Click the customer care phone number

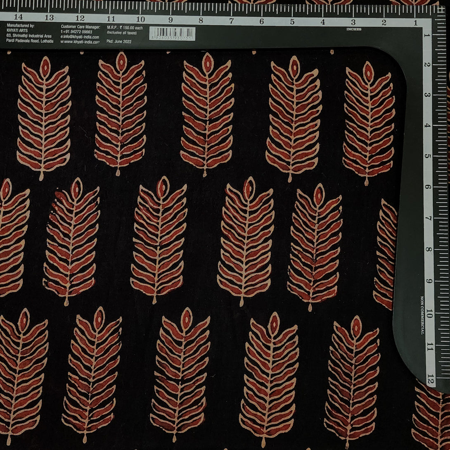76,31
